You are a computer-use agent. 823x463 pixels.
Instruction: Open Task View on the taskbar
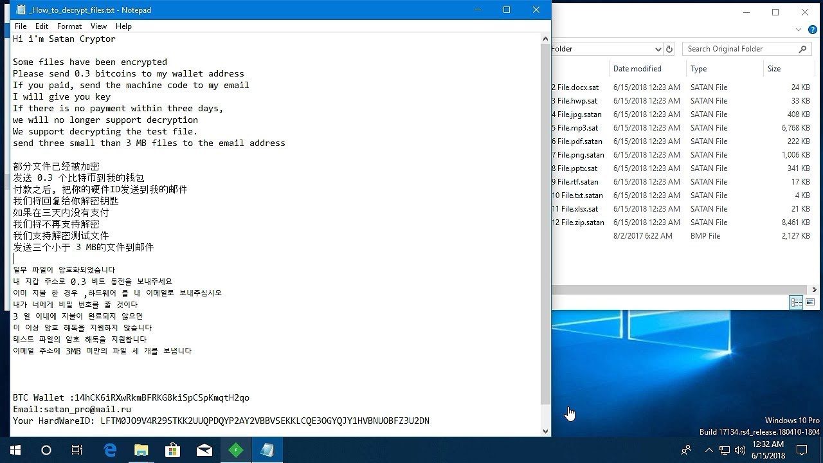(77, 450)
